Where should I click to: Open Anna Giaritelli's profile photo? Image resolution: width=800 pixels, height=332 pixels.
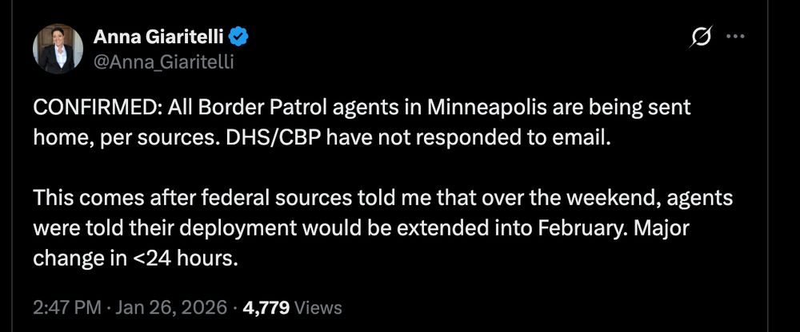coord(58,48)
